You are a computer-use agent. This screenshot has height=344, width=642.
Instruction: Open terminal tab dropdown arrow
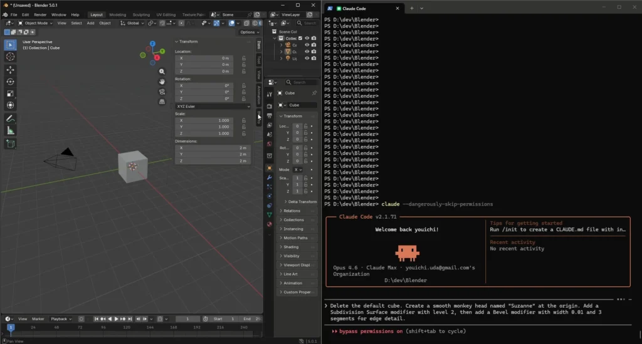tap(421, 8)
